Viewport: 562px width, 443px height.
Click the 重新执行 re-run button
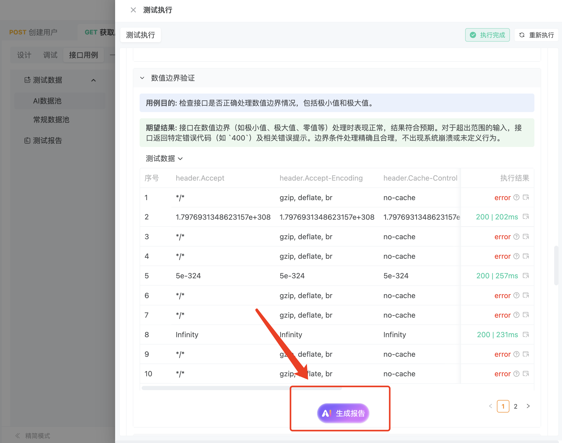(x=536, y=35)
